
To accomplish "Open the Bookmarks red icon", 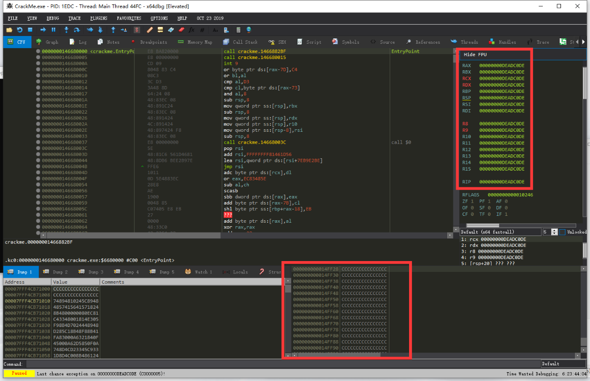I will coord(181,29).
